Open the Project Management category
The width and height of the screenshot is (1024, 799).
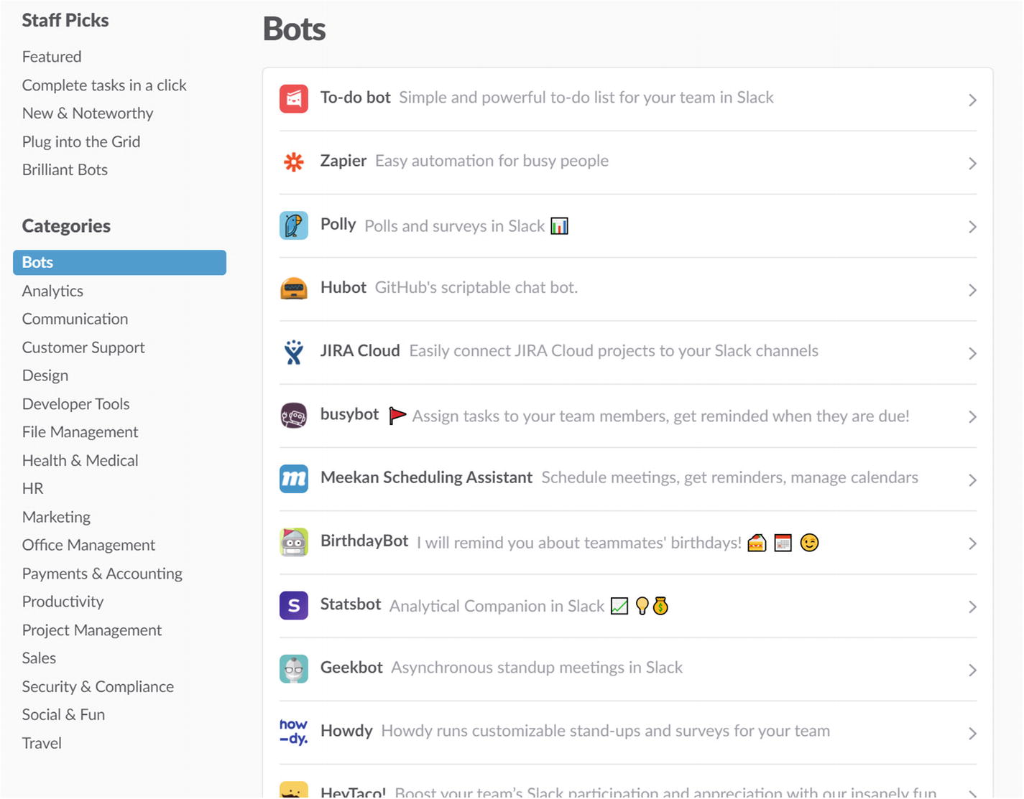tap(91, 630)
